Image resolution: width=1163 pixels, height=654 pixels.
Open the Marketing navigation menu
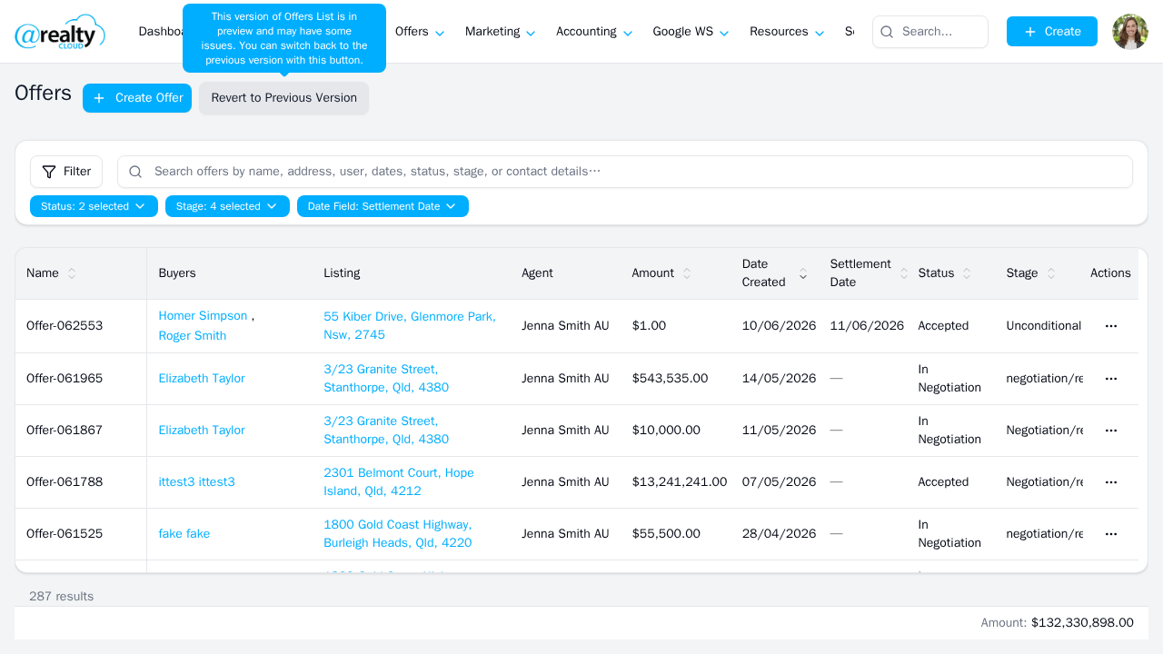click(500, 32)
